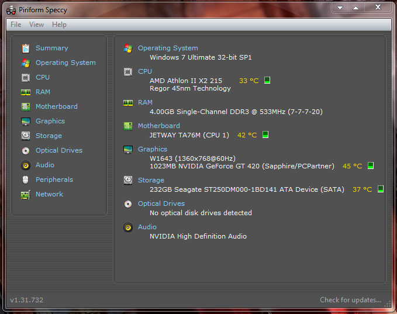Click the v1.31.732 version label
This screenshot has width=397, height=314.
(26, 300)
